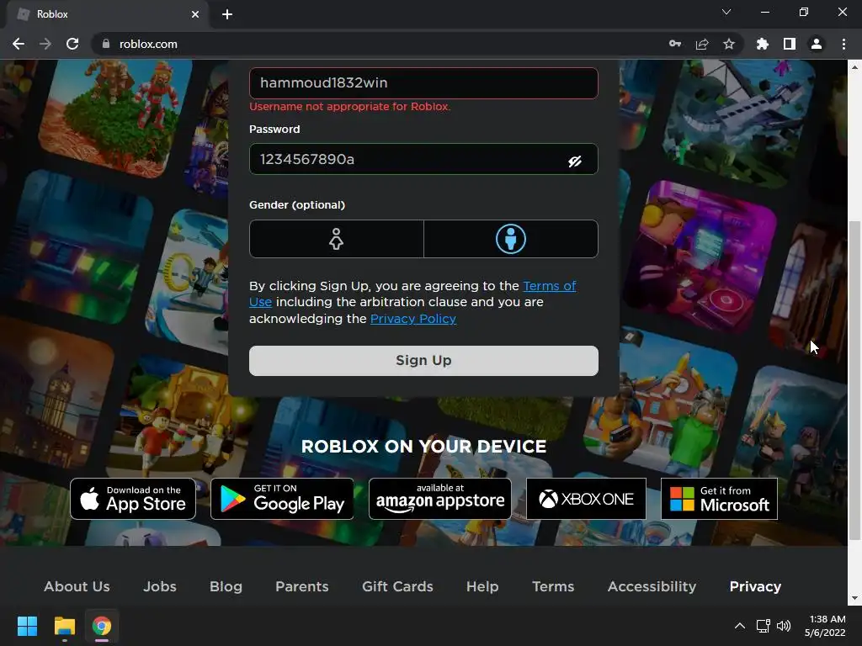Image resolution: width=862 pixels, height=646 pixels.
Task: Open the Windows Start menu
Action: click(x=27, y=626)
